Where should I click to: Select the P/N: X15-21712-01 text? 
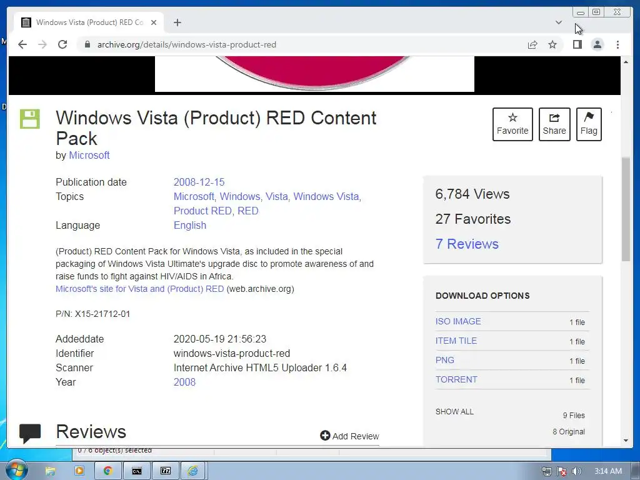tap(92, 314)
